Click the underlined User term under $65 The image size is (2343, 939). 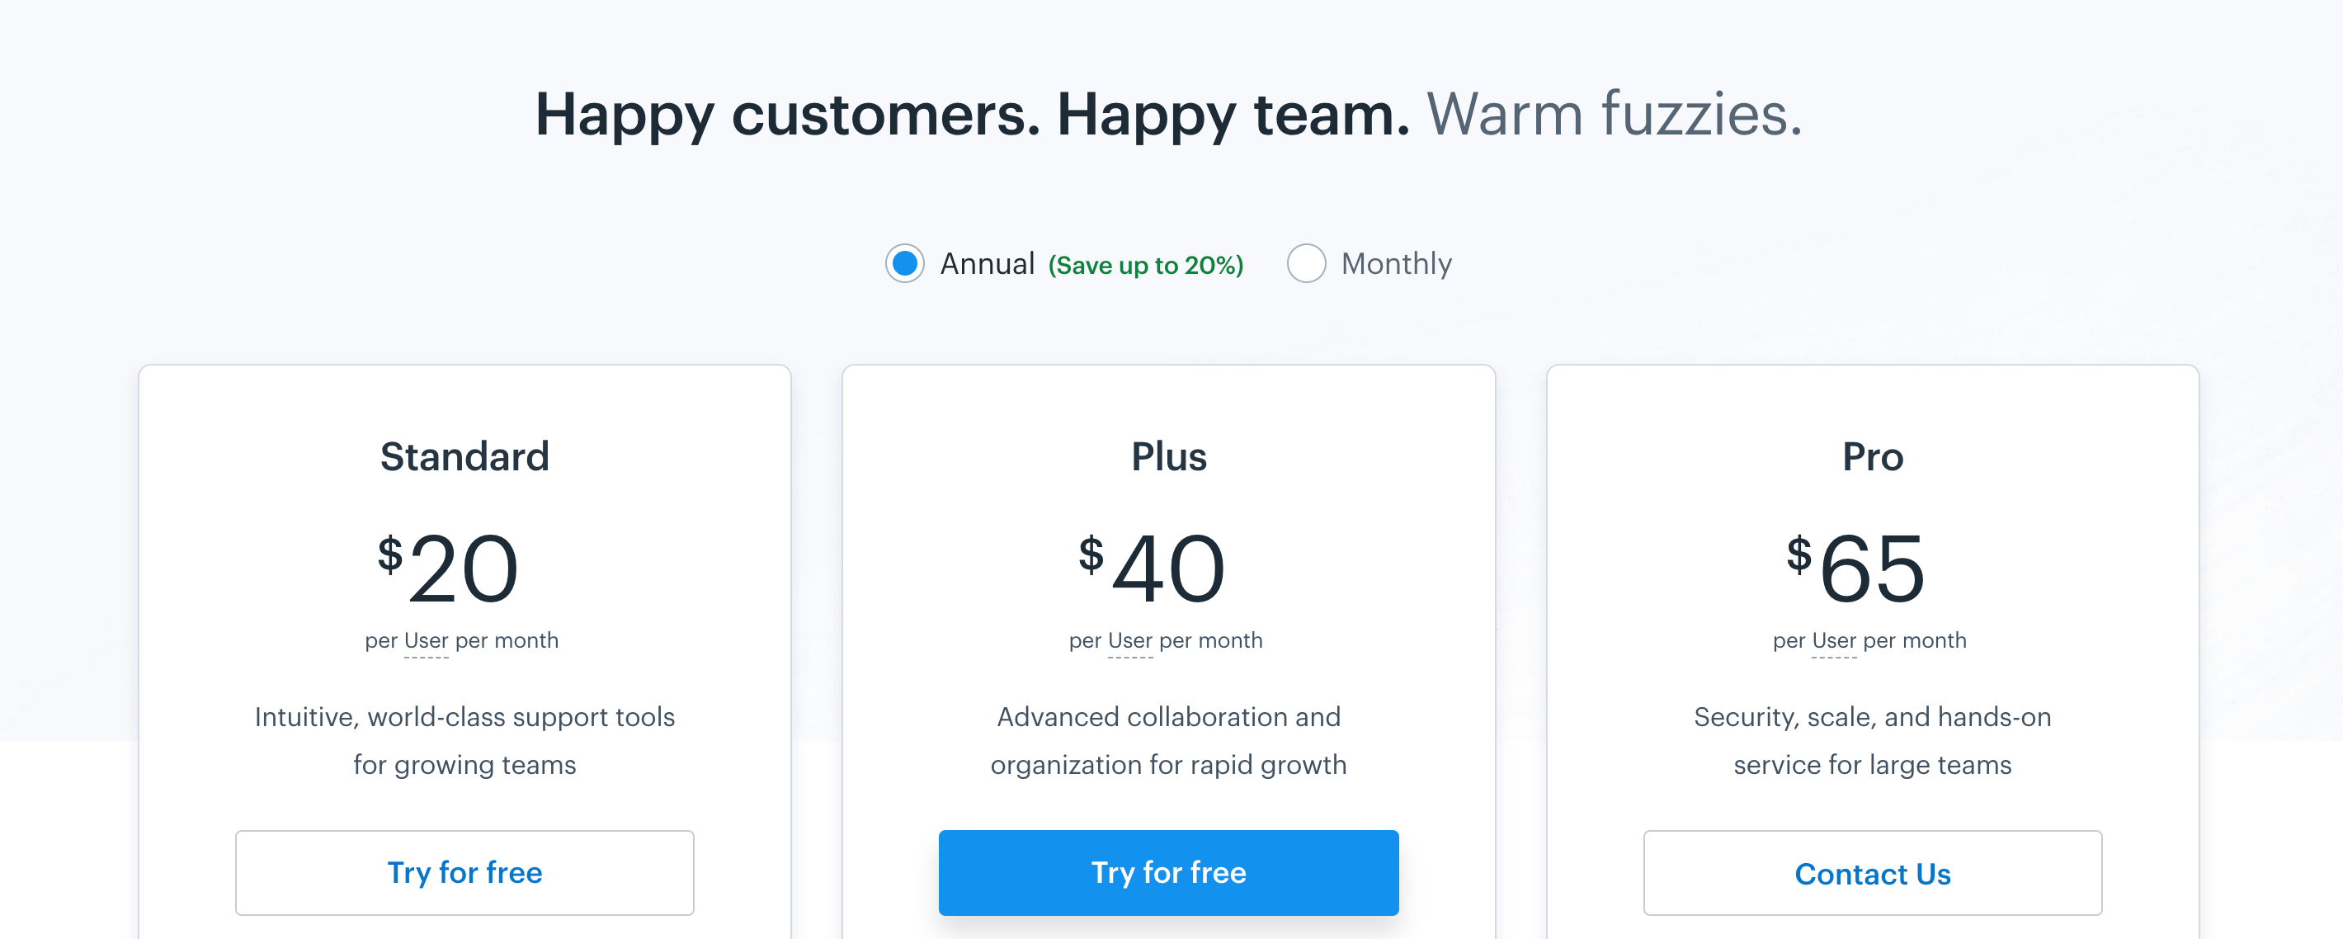(x=1834, y=640)
